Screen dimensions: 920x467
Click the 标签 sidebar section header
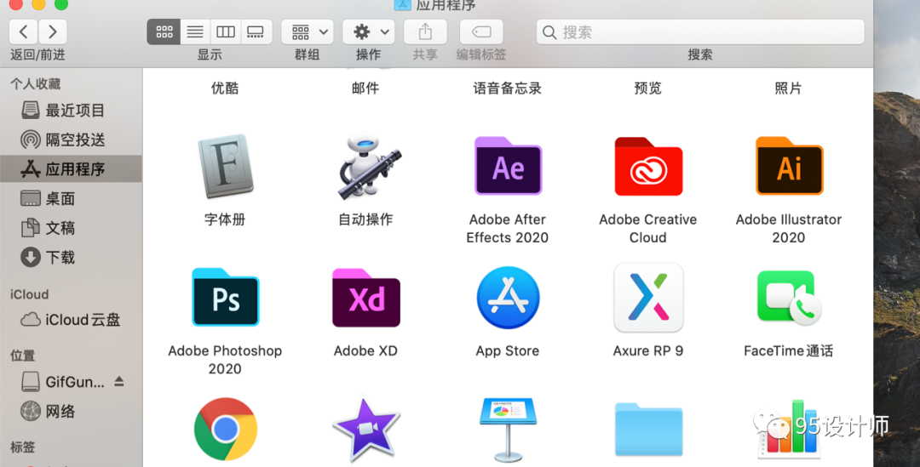[x=23, y=447]
